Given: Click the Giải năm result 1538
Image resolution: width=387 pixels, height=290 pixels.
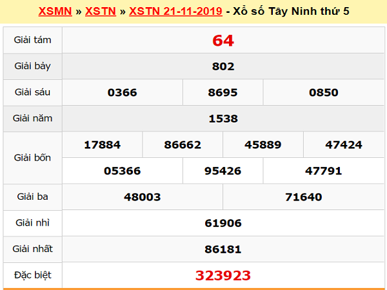Looking at the screenshot, I should [x=223, y=119].
